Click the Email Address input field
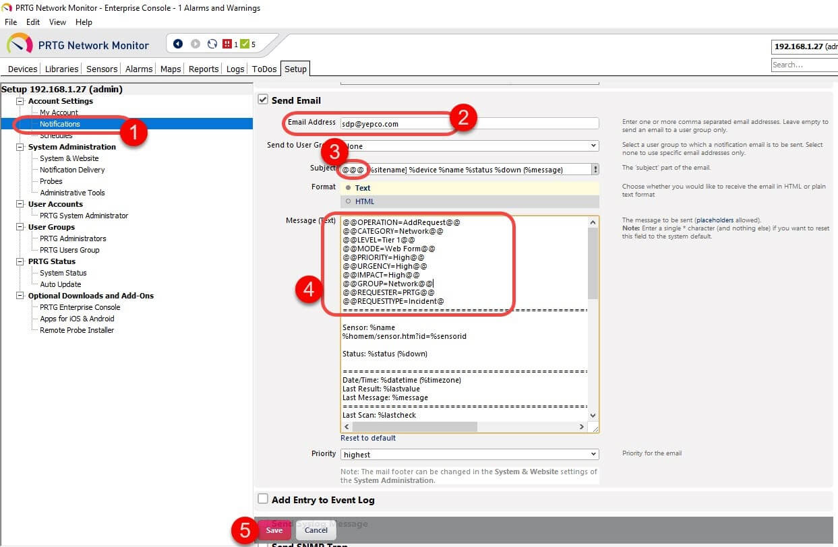 pyautogui.click(x=470, y=123)
